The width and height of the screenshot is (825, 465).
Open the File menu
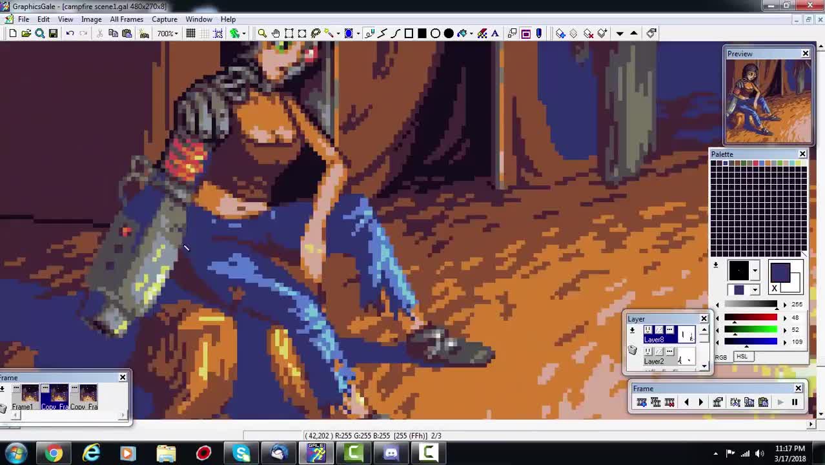(23, 19)
